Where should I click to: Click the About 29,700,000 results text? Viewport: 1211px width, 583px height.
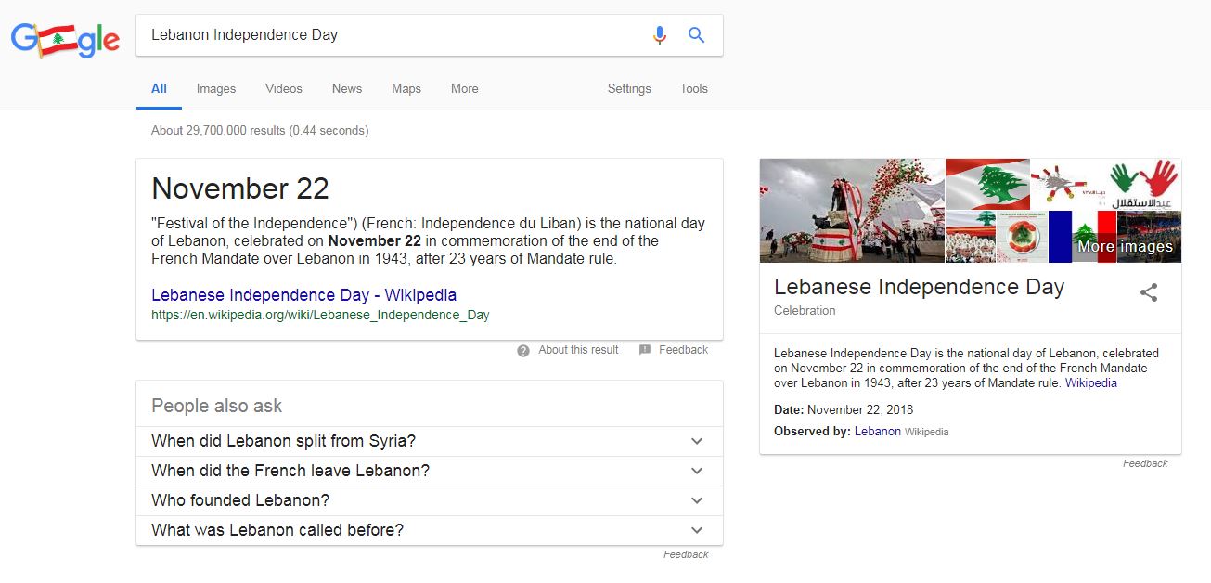point(260,131)
